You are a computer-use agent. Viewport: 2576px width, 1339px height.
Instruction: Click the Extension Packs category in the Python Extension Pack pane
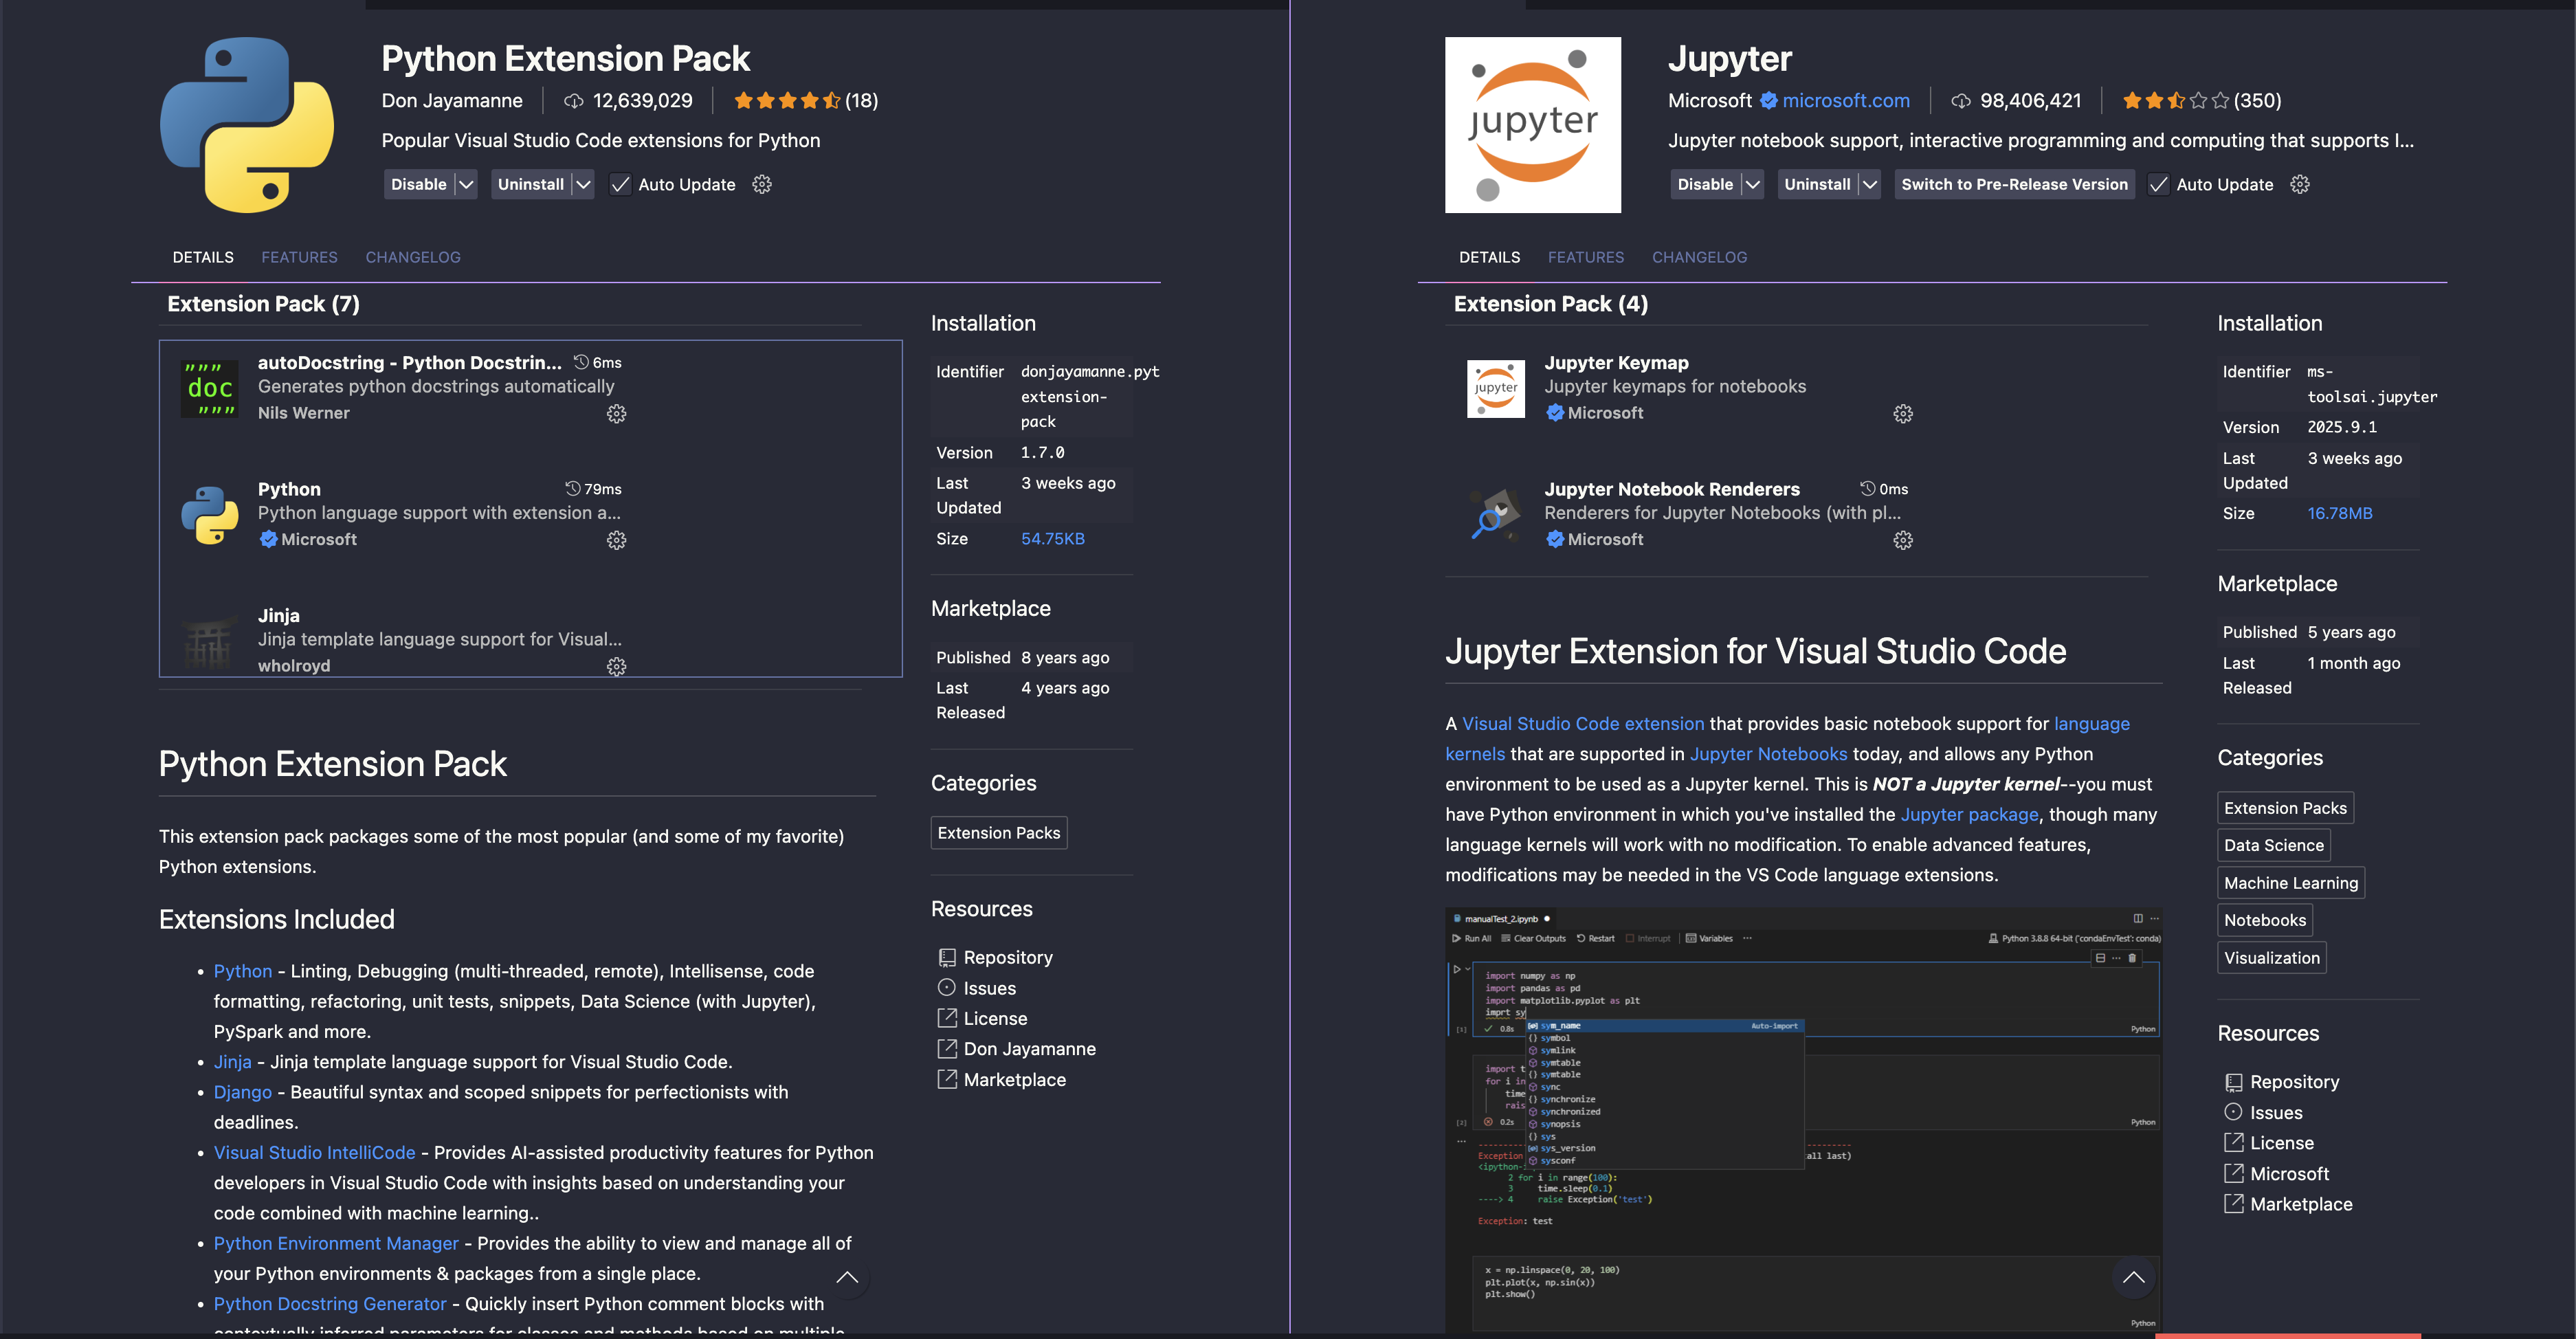click(998, 833)
